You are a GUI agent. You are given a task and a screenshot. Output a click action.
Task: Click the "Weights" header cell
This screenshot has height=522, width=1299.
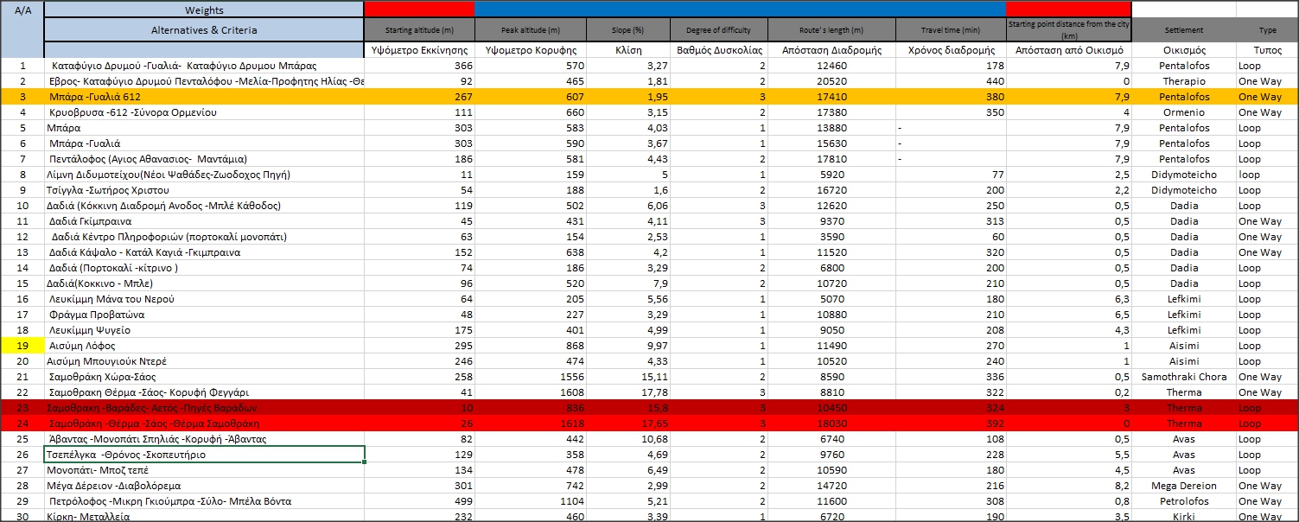coord(204,10)
